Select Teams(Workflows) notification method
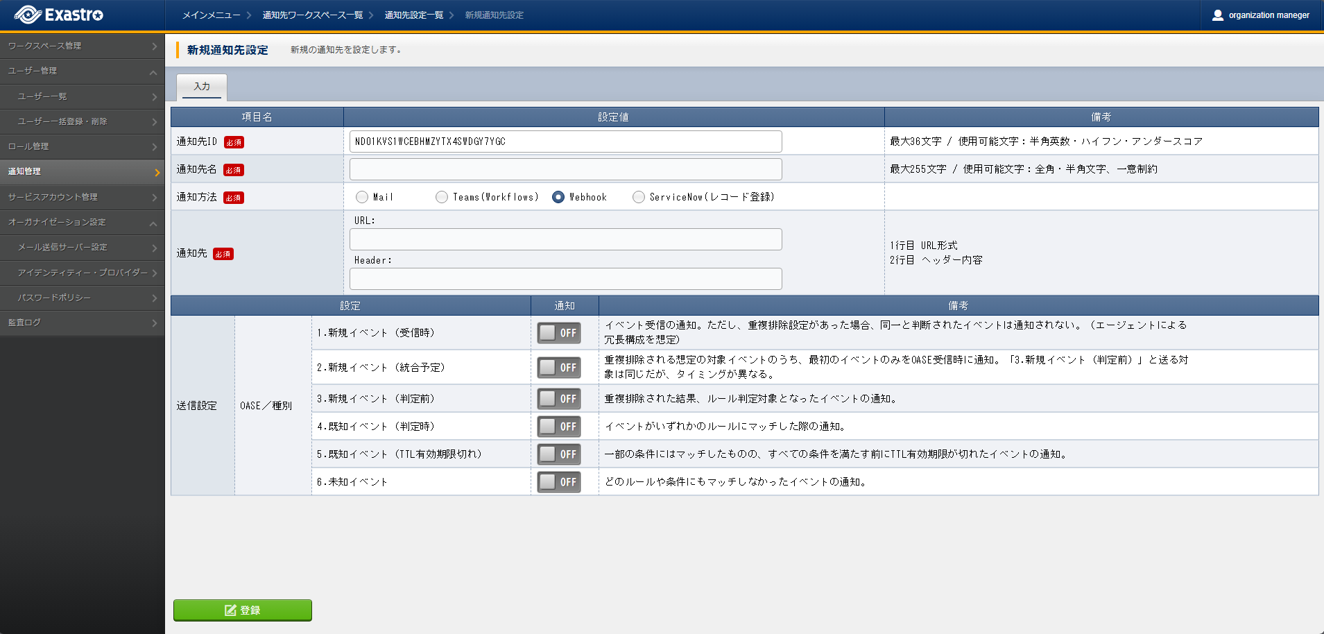 (442, 197)
